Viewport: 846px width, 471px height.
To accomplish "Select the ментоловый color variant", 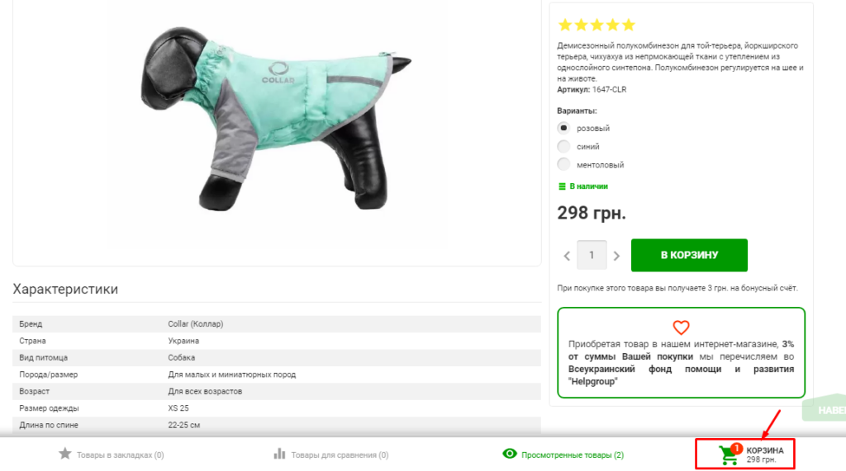I will coord(564,164).
